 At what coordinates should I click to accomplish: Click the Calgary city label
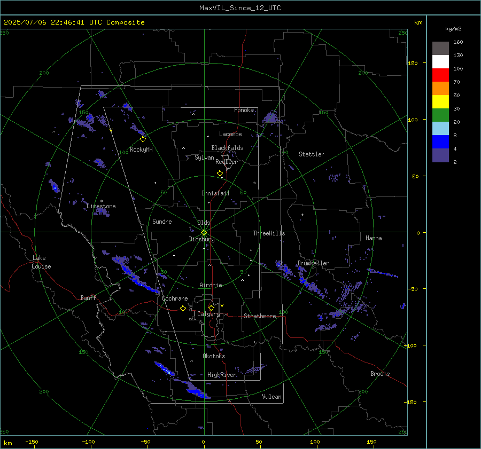208,314
